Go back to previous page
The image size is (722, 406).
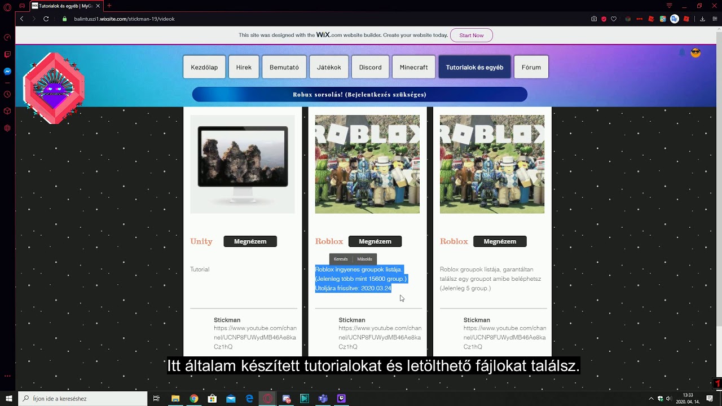point(22,19)
